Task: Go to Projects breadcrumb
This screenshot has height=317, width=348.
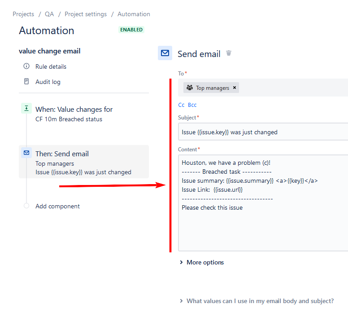Action: [x=23, y=14]
